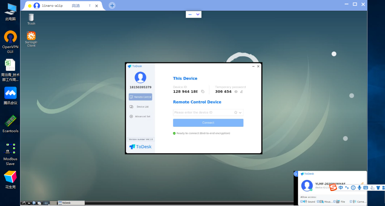Minimize the ToDesk window on the remote desktop

point(253,66)
